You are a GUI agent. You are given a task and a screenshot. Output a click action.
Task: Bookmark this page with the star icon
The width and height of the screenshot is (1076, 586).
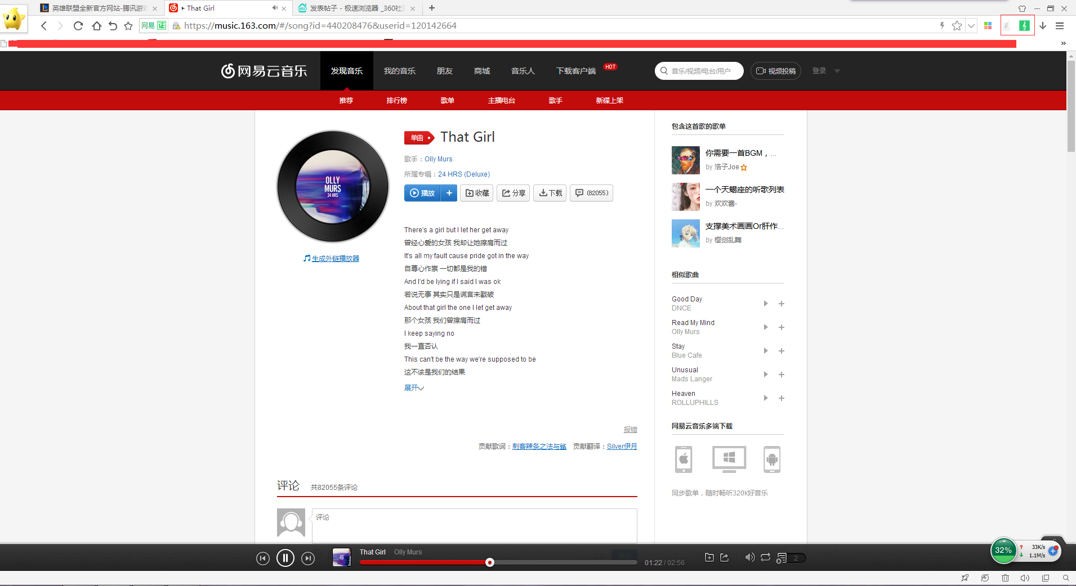point(956,26)
